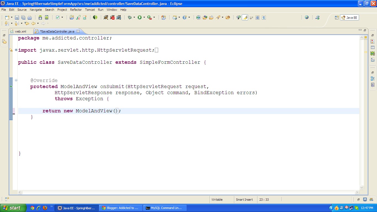
Task: Run external tools
Action: [149, 17]
